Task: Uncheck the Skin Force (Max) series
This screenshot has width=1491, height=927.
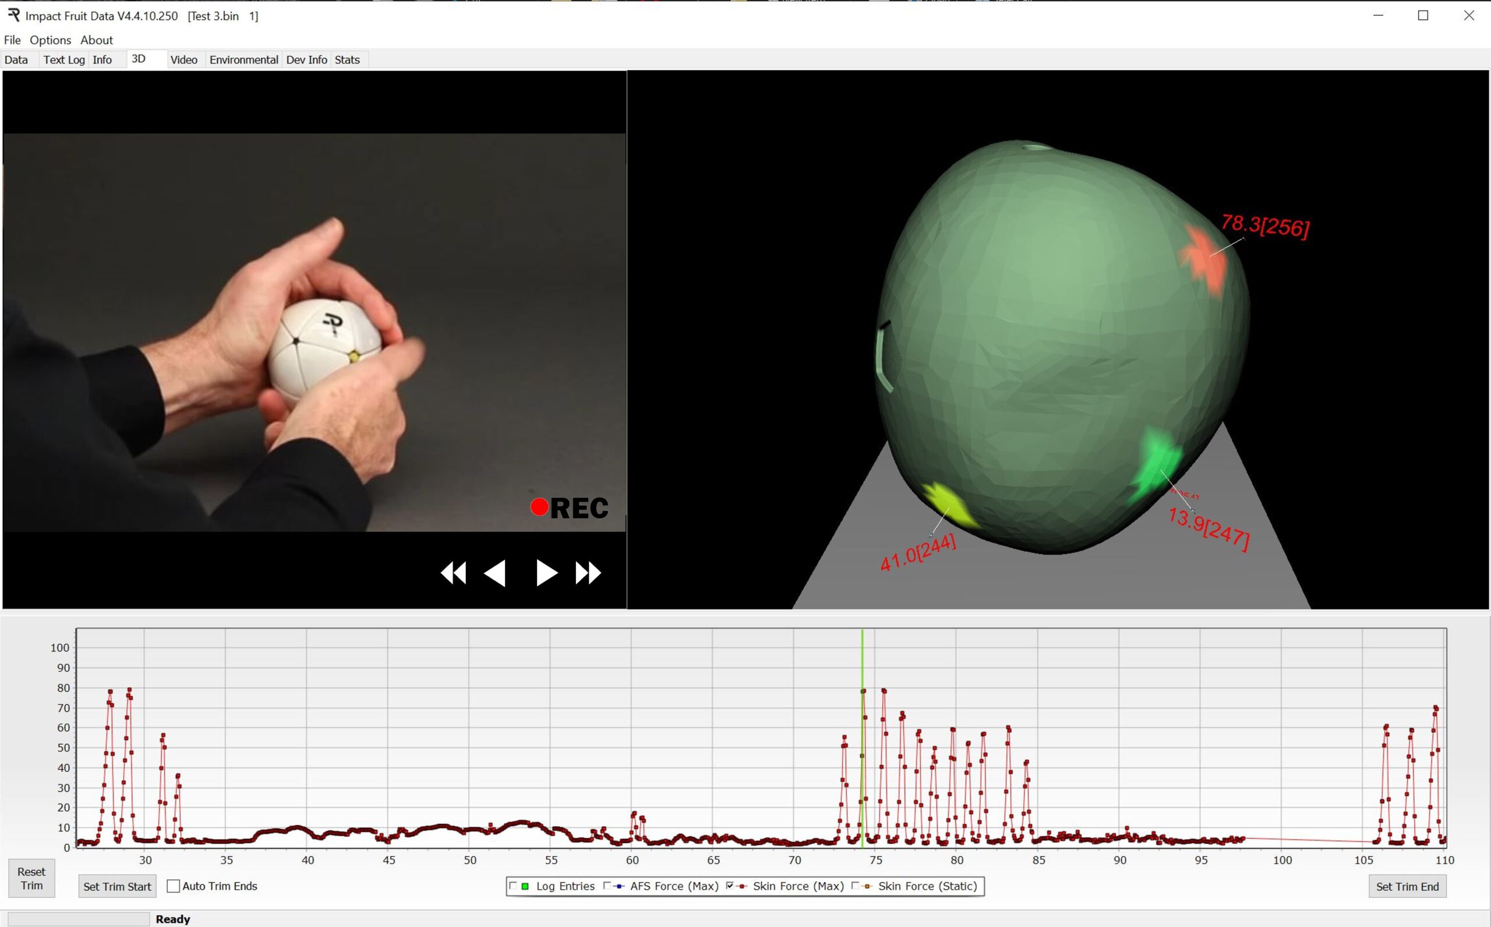Action: [x=729, y=885]
